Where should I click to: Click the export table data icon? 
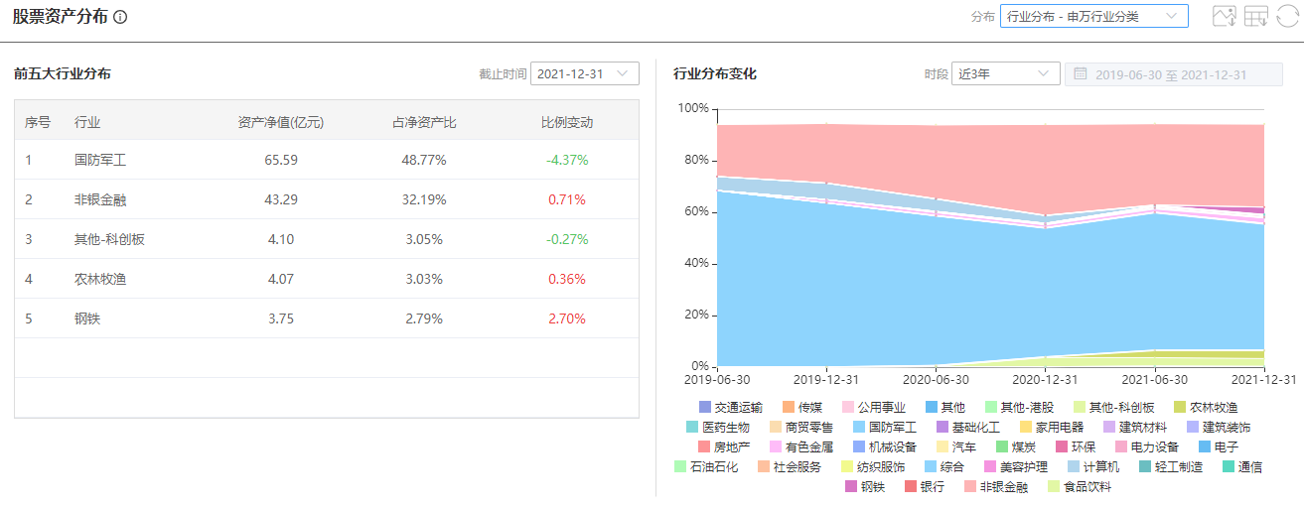pos(1256,16)
